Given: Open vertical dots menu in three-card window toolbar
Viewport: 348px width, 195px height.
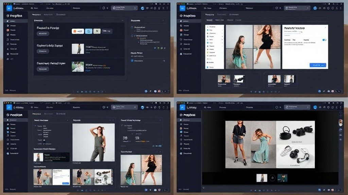Looking at the screenshot, I should pos(167,8).
